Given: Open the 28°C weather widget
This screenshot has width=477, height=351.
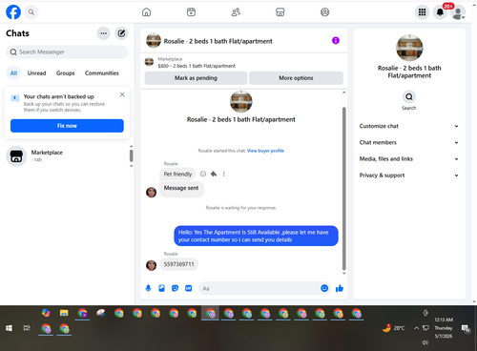Looking at the screenshot, I should tap(394, 328).
